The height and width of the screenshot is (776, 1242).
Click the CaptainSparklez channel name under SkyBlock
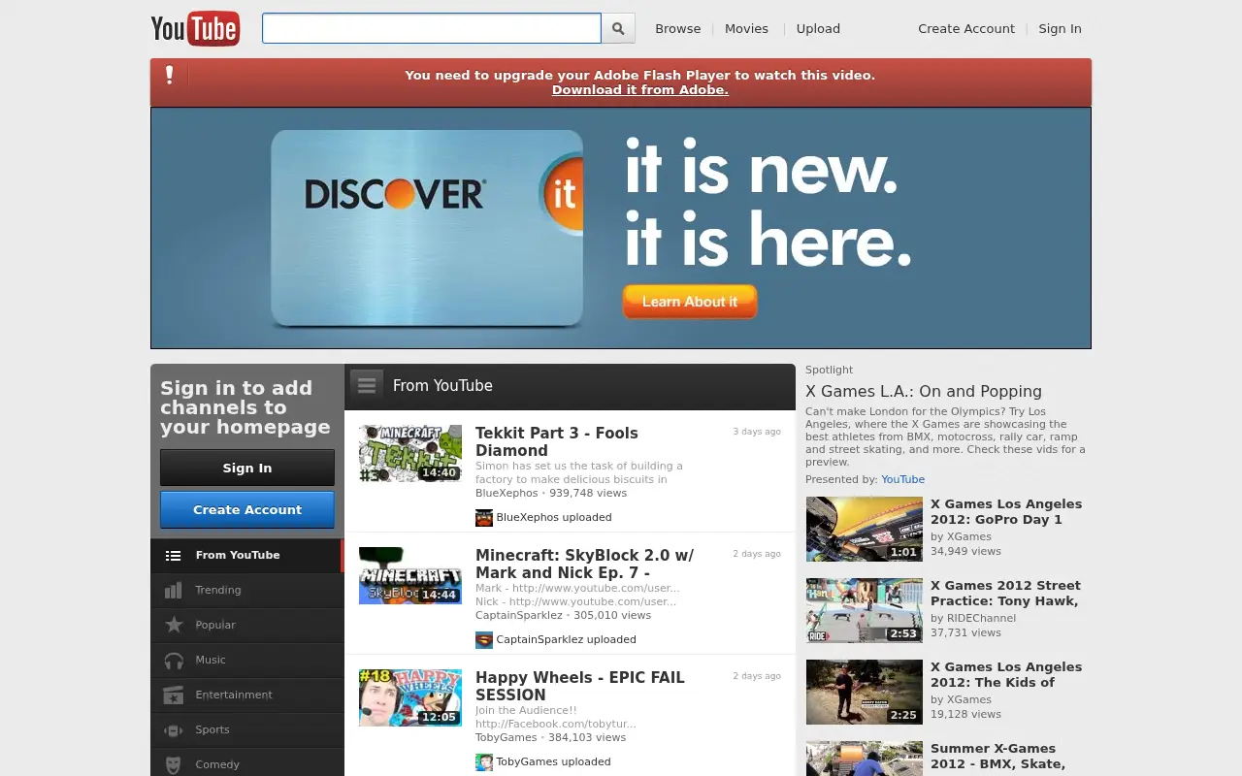click(518, 615)
